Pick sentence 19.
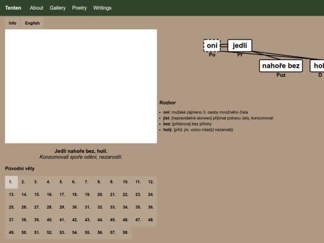This screenshot has width=324, height=243. coord(87,194)
